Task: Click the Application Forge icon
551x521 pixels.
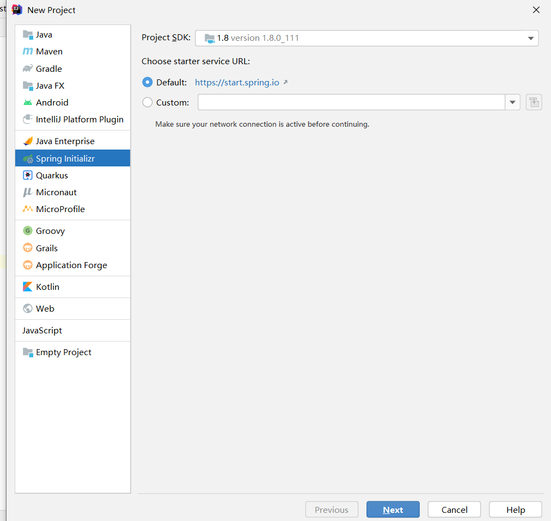Action: pyautogui.click(x=28, y=265)
